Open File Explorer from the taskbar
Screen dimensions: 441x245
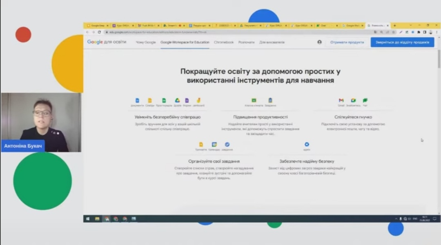click(97, 219)
